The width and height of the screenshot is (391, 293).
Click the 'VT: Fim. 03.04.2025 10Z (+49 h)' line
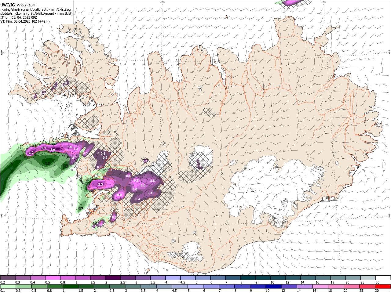click(25, 21)
